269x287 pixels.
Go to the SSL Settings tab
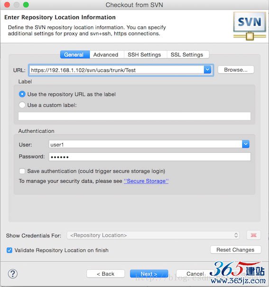[x=188, y=55]
